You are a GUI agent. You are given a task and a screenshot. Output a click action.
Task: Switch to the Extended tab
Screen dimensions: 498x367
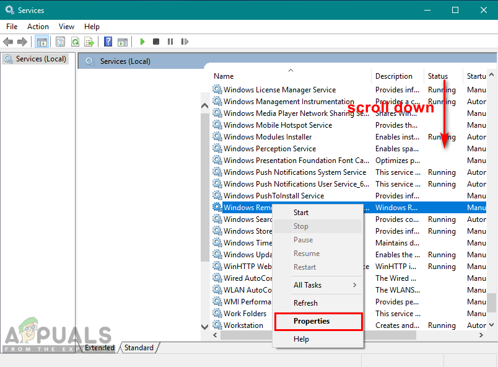coord(99,348)
